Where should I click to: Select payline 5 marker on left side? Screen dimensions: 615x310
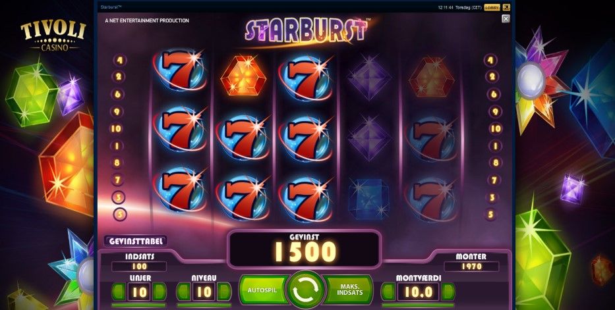[119, 215]
